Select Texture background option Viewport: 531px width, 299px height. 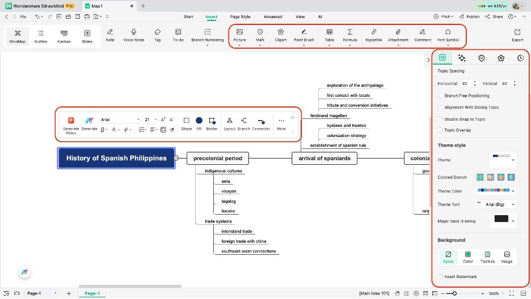click(487, 257)
